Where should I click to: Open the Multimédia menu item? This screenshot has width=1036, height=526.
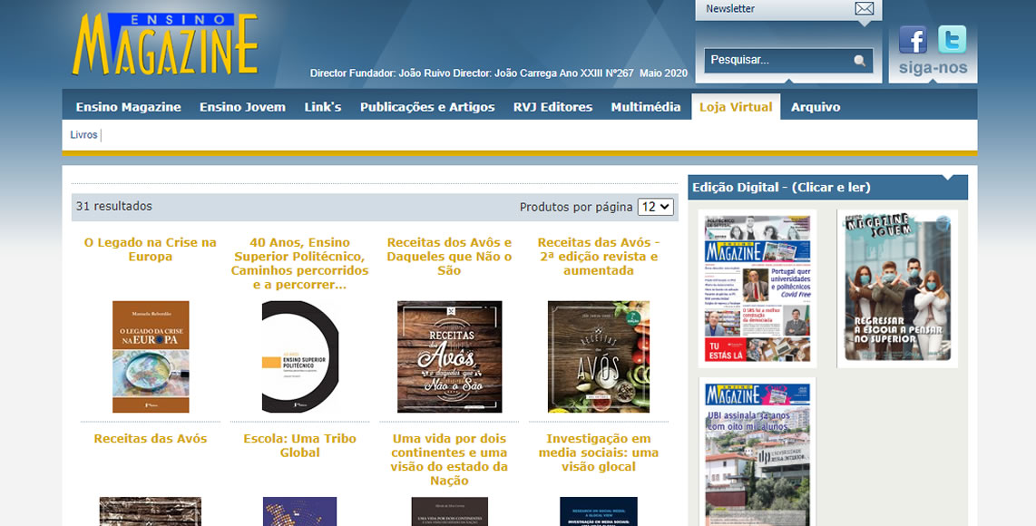coord(646,107)
